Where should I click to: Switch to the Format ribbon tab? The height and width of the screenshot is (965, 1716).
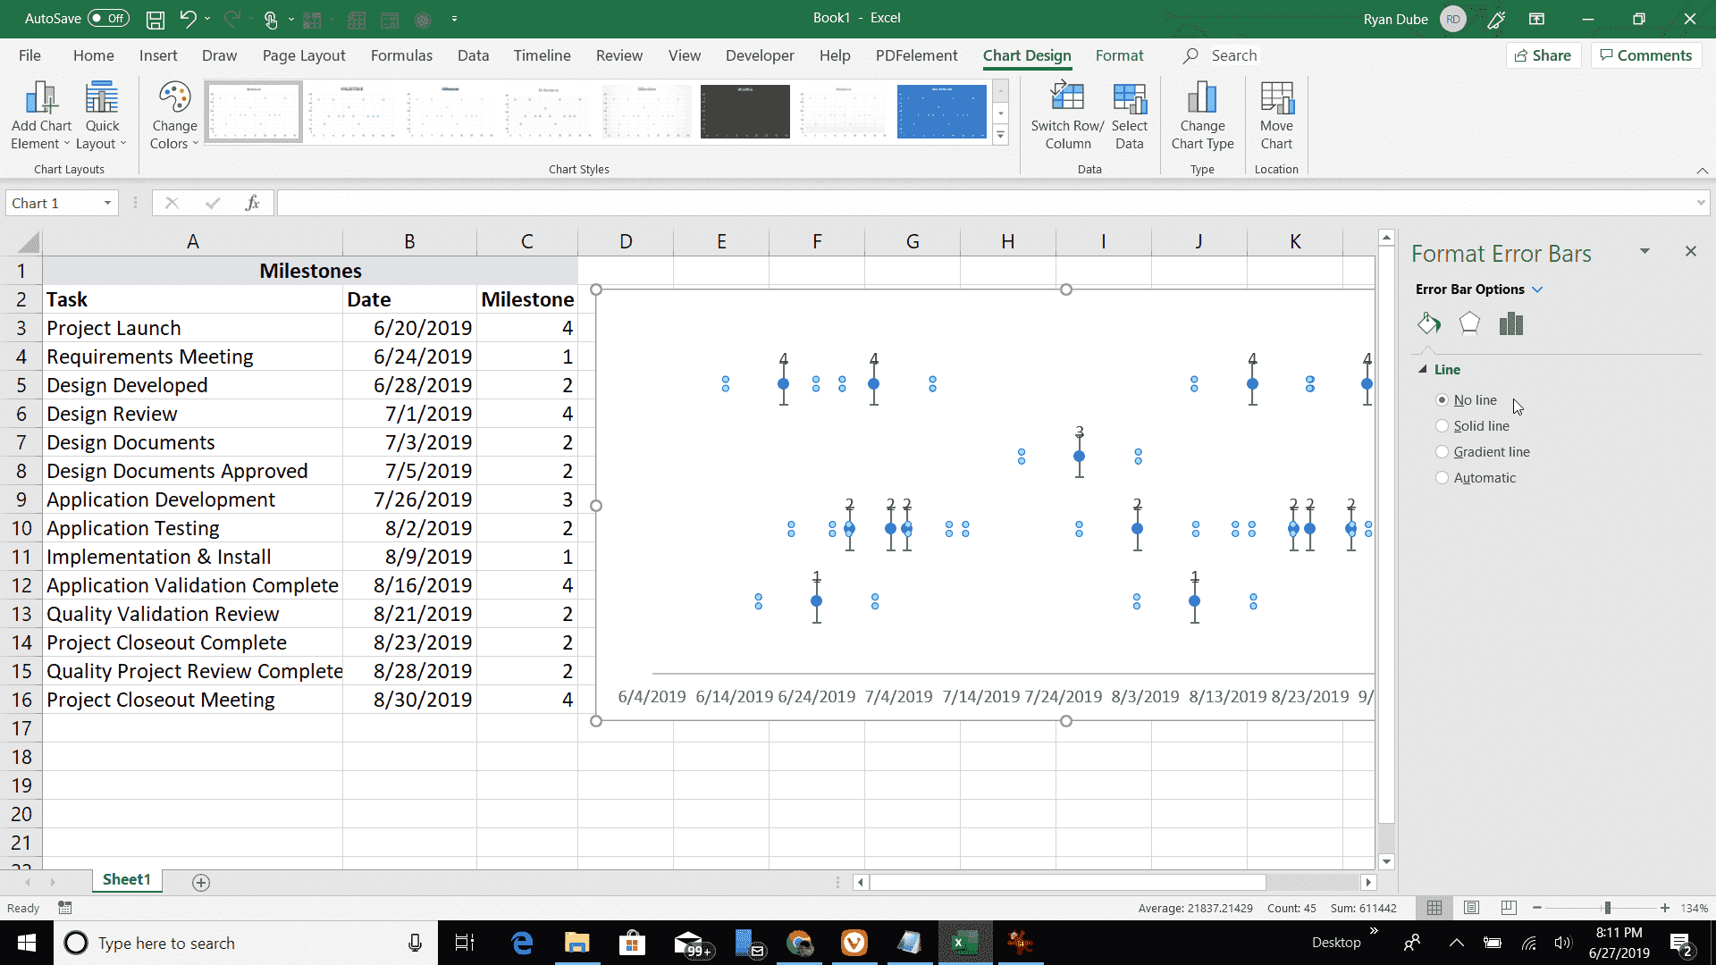1119,55
